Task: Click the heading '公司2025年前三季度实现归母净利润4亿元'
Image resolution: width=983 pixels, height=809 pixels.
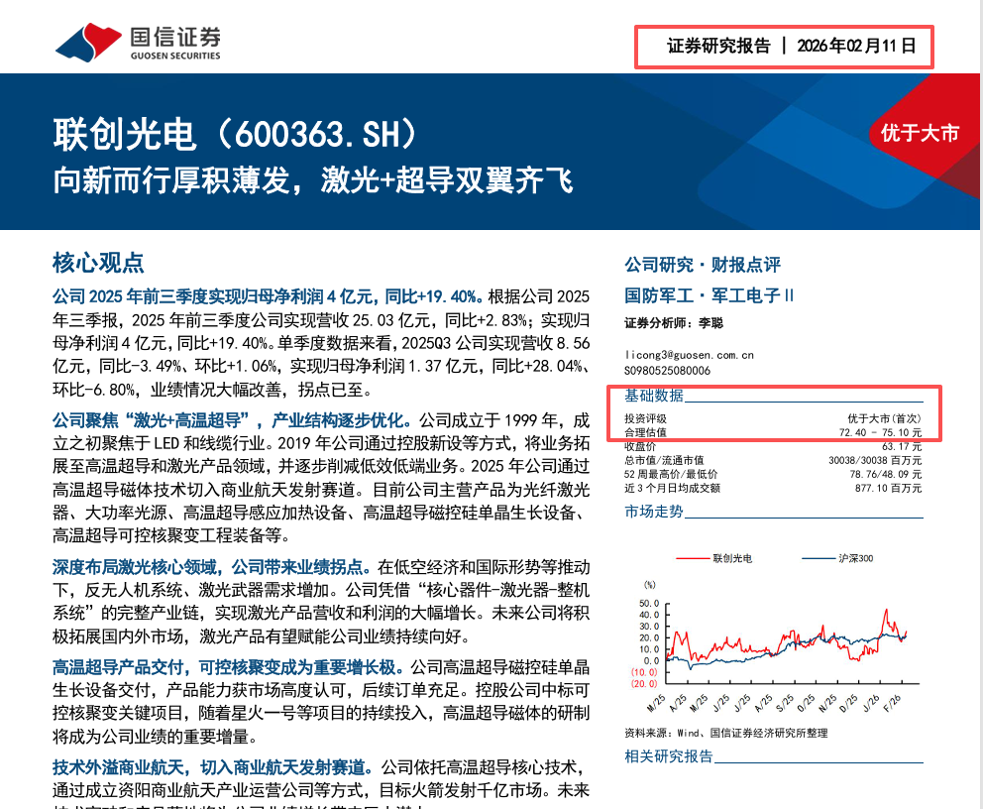Action: click(216, 296)
